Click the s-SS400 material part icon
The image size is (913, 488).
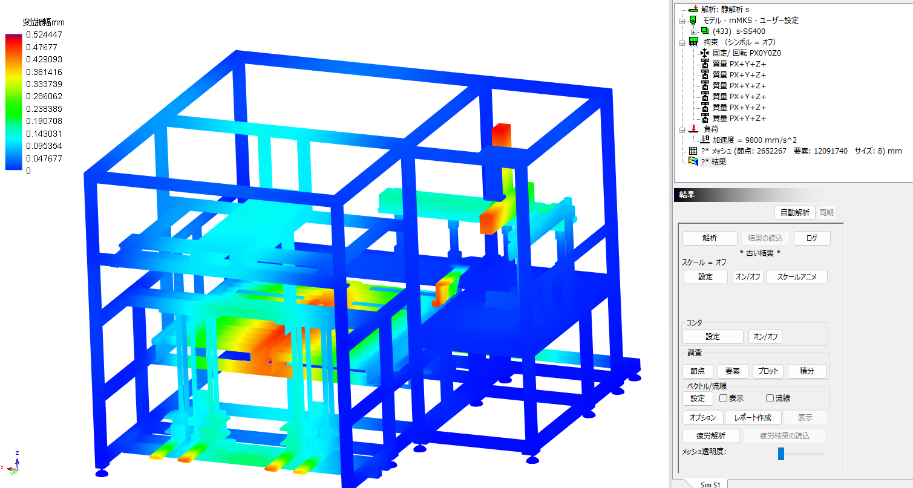coord(705,31)
